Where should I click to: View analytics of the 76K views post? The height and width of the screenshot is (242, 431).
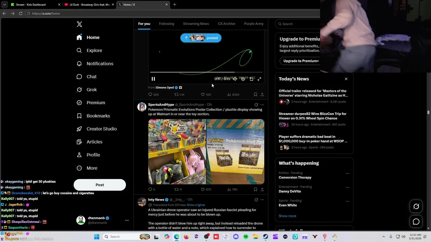coord(233,189)
